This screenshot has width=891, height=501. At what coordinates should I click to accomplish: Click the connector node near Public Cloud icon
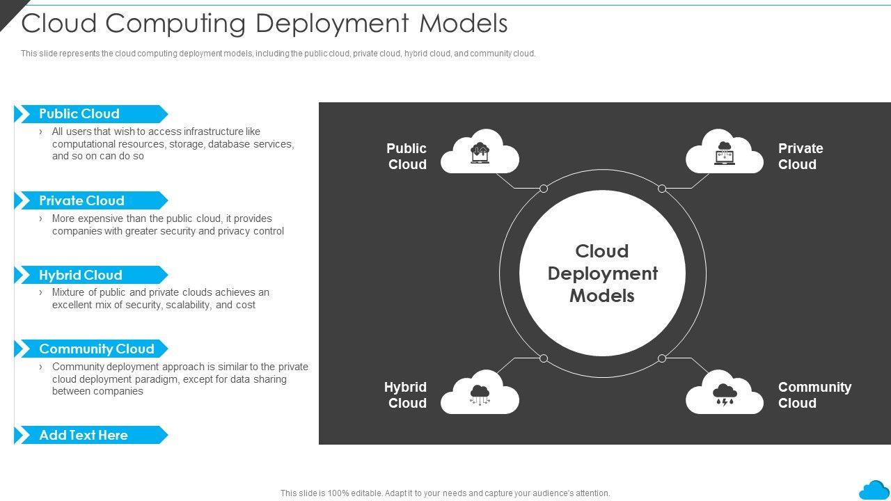tap(544, 189)
